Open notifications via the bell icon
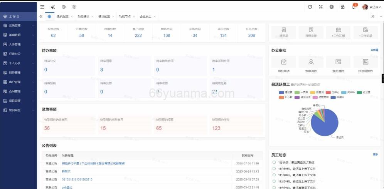The height and width of the screenshot is (189, 384). point(354,7)
